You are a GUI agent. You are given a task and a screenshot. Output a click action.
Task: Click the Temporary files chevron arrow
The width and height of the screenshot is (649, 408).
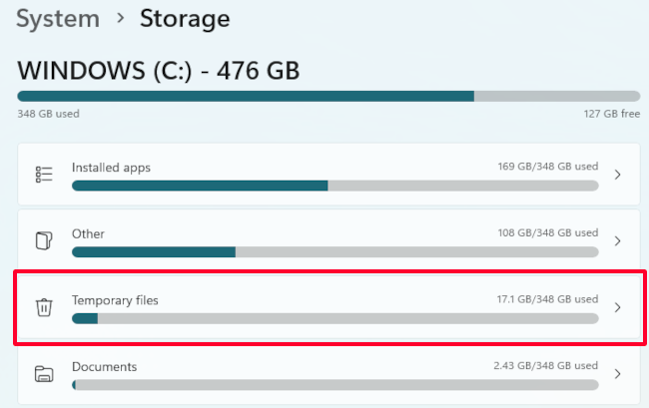click(617, 307)
